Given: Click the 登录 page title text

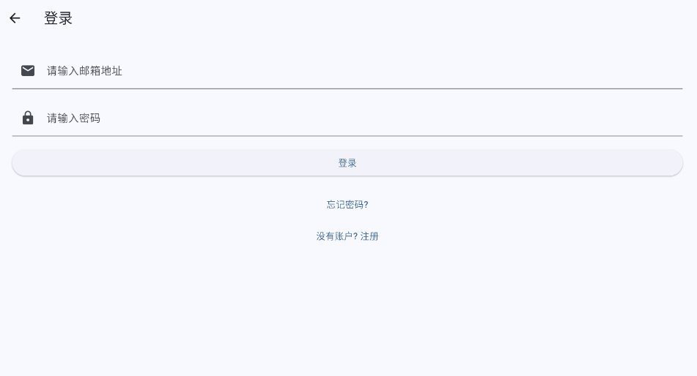Looking at the screenshot, I should [58, 18].
